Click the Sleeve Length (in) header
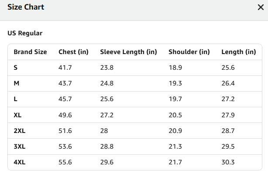 (x=128, y=52)
